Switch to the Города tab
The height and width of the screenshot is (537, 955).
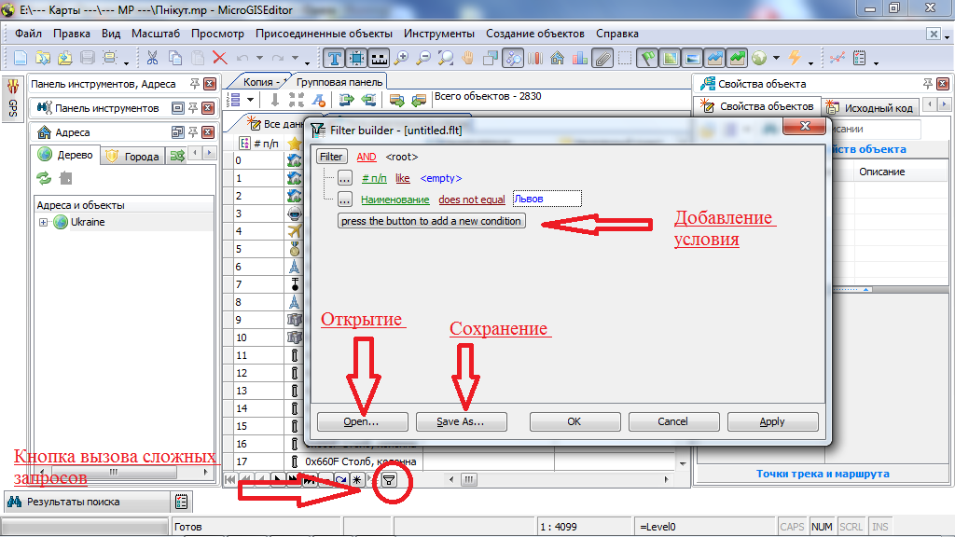click(133, 157)
